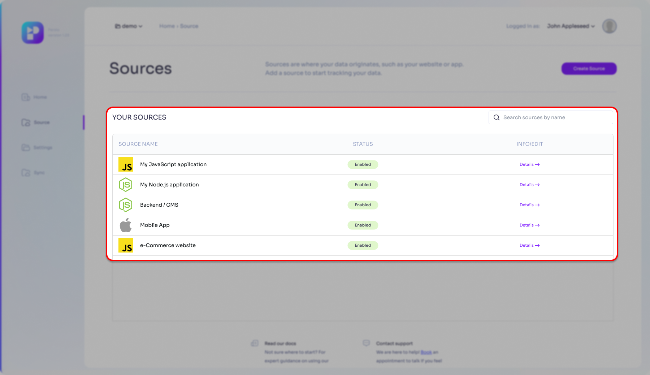This screenshot has width=650, height=375.
Task: Click the Apple icon for Mobile App
Action: (x=126, y=225)
